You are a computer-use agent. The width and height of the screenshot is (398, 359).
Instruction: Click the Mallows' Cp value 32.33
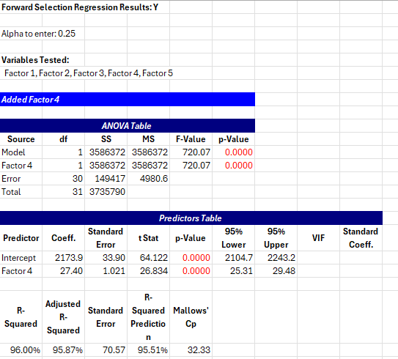[191, 350]
